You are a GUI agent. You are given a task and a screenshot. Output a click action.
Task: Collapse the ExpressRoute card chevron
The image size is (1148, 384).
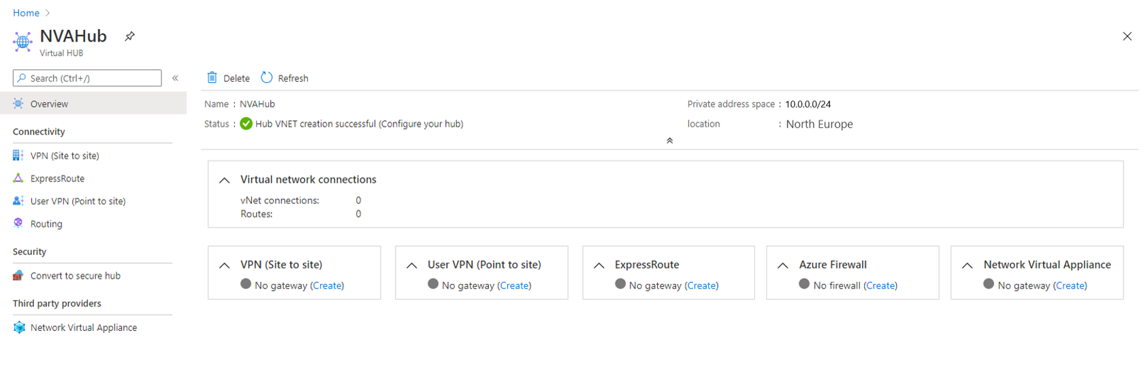pos(599,265)
